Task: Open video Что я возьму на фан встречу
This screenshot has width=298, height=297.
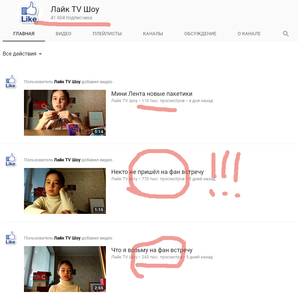Action: 151,250
